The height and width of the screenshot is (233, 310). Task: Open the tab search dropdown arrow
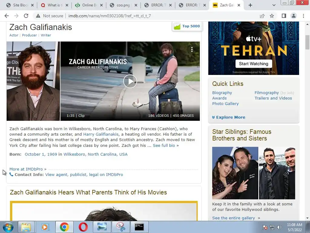(274, 5)
